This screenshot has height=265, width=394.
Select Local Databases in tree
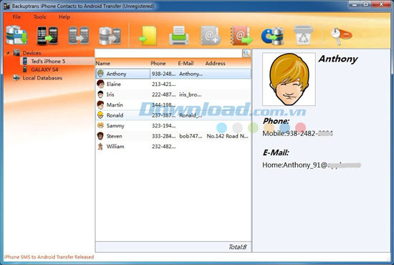click(x=42, y=78)
